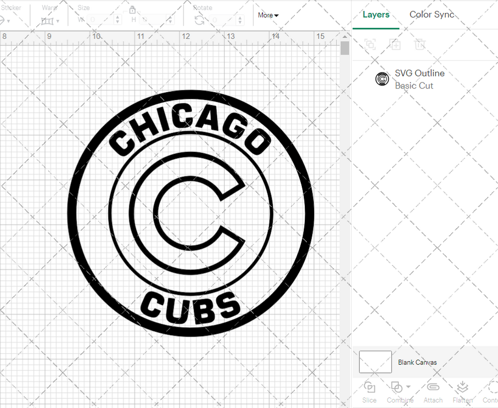Click the size lock aspect ratio toggle

pos(132,10)
